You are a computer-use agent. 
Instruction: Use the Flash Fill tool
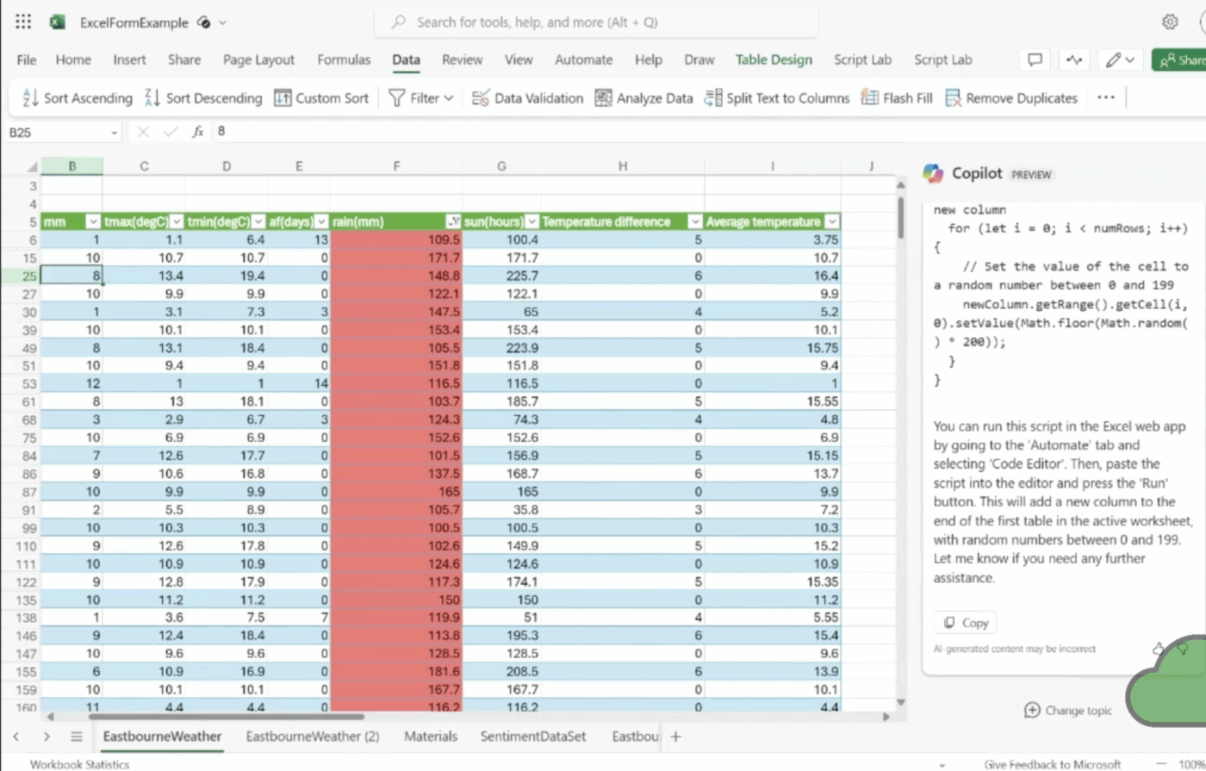point(896,97)
